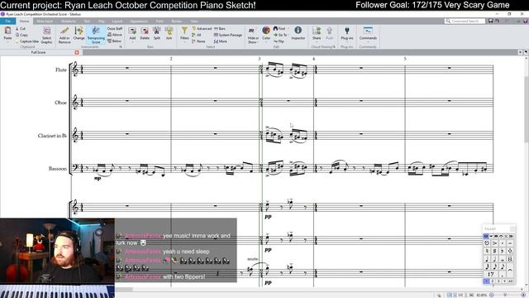Open Instruments group dialog launcher
The height and width of the screenshot is (298, 529).
[121, 47]
